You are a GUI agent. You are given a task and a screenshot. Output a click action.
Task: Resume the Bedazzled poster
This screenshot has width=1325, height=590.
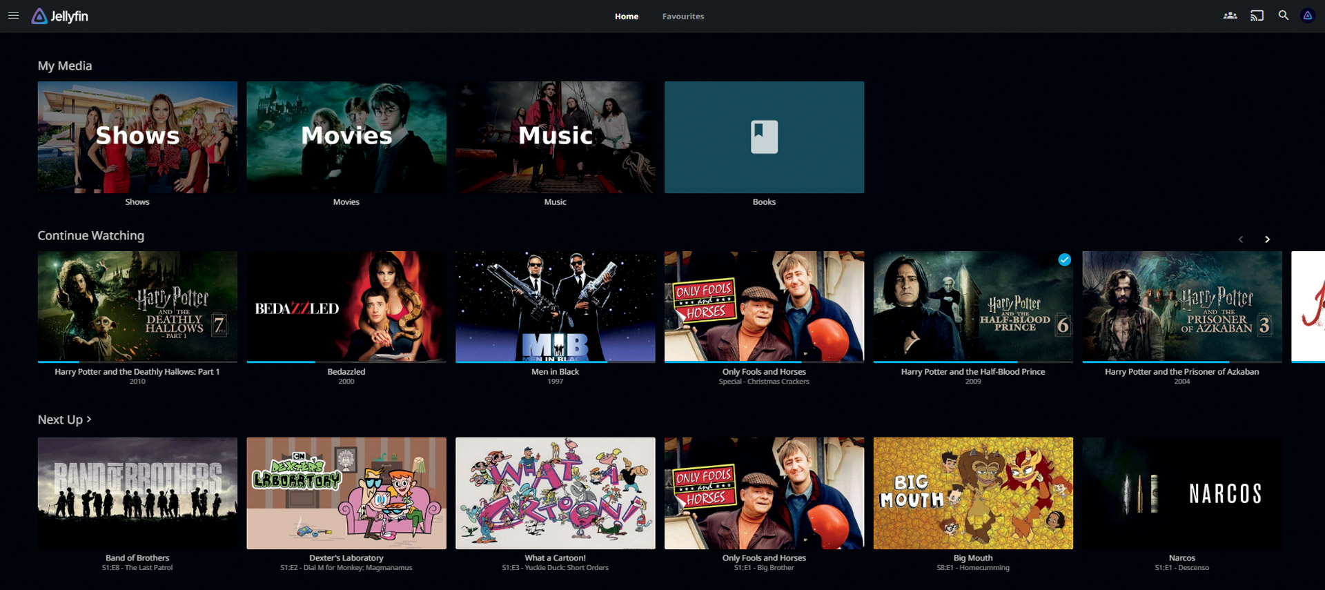click(x=346, y=306)
